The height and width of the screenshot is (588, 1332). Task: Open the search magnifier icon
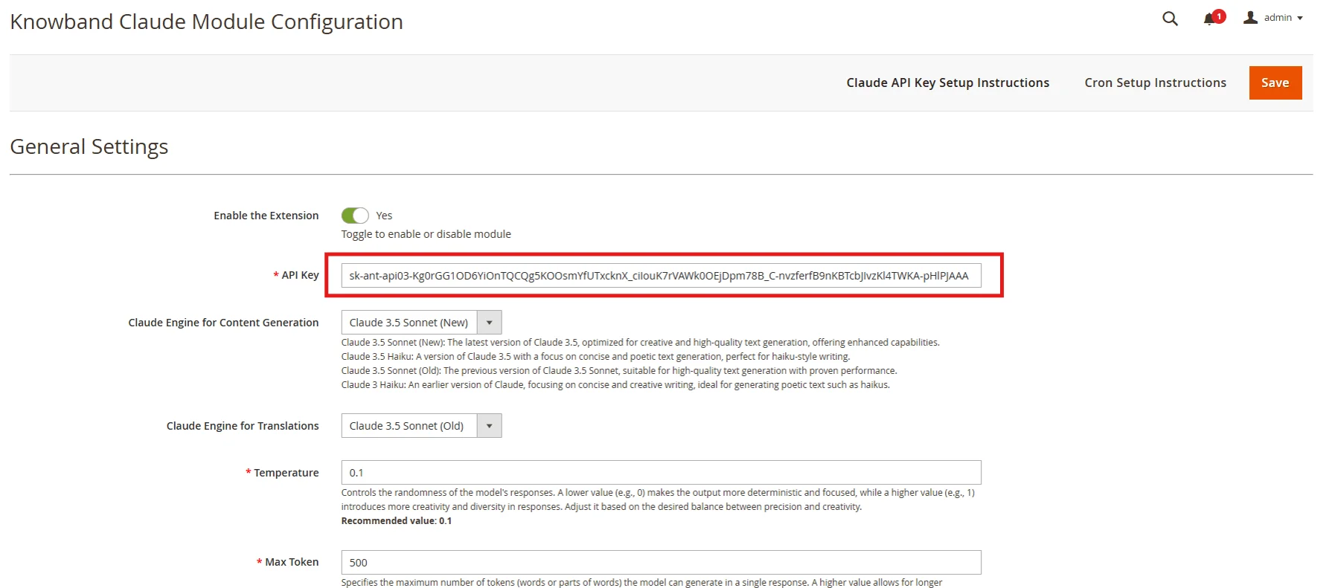pyautogui.click(x=1170, y=19)
